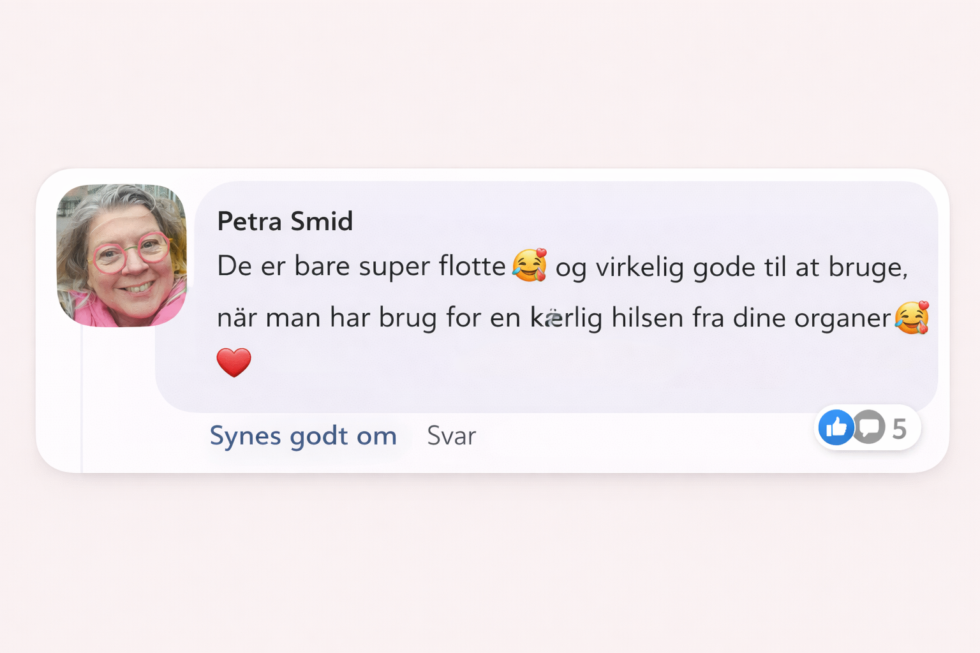Click the phrase "man har brug for en"

(x=393, y=318)
